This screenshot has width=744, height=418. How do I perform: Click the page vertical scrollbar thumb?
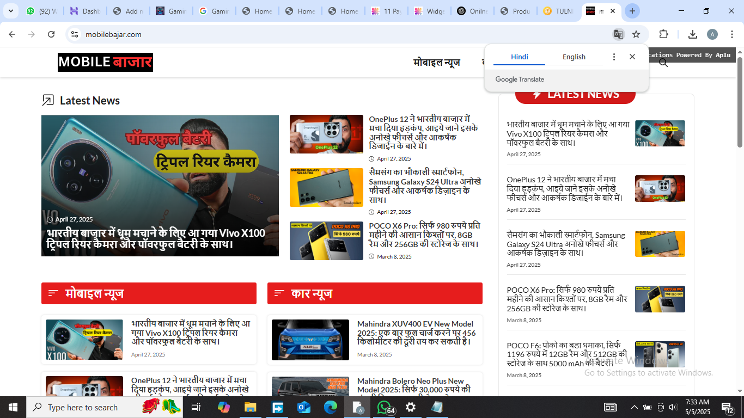pos(740,102)
